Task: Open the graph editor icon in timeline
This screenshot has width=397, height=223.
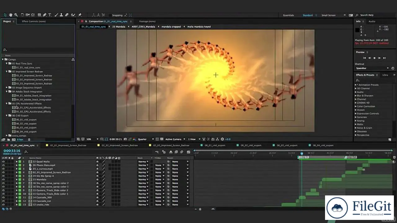Action: 189,152
